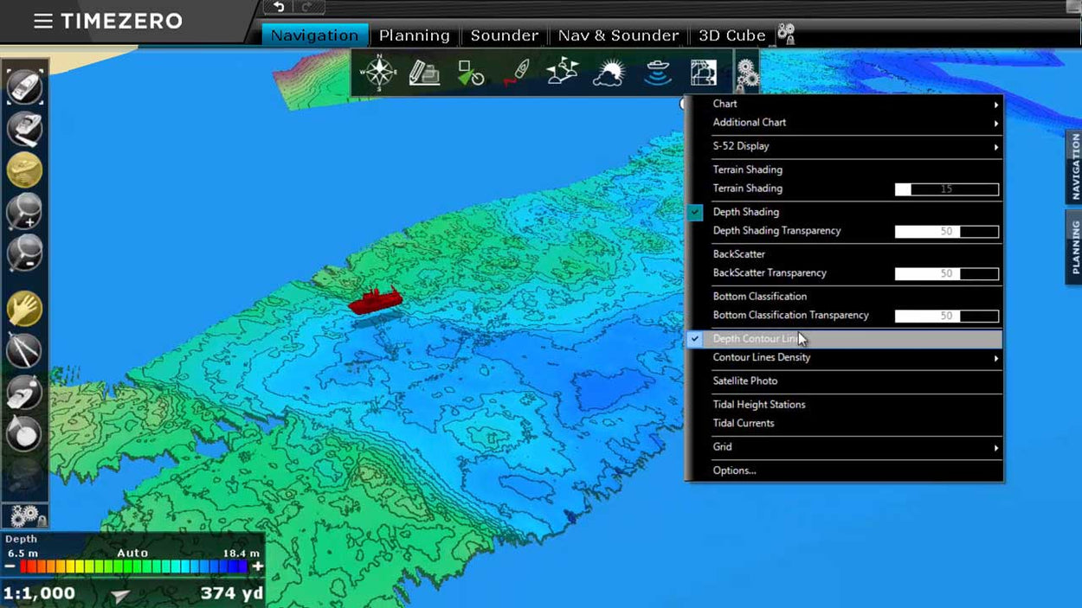This screenshot has width=1082, height=608.
Task: Click Options at menu bottom
Action: click(735, 470)
